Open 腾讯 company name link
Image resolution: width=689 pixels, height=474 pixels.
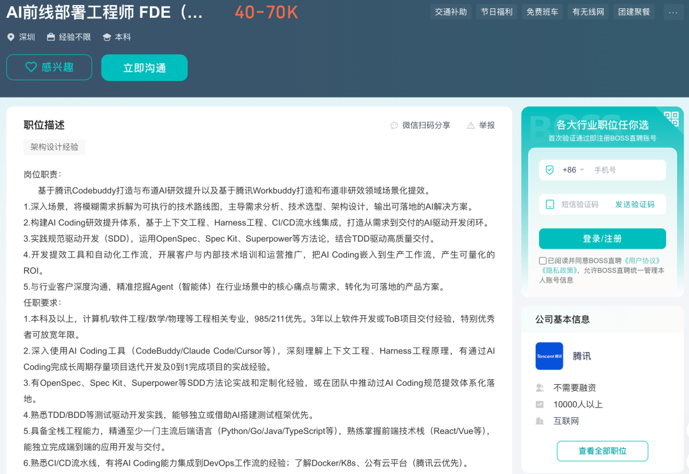click(x=582, y=356)
